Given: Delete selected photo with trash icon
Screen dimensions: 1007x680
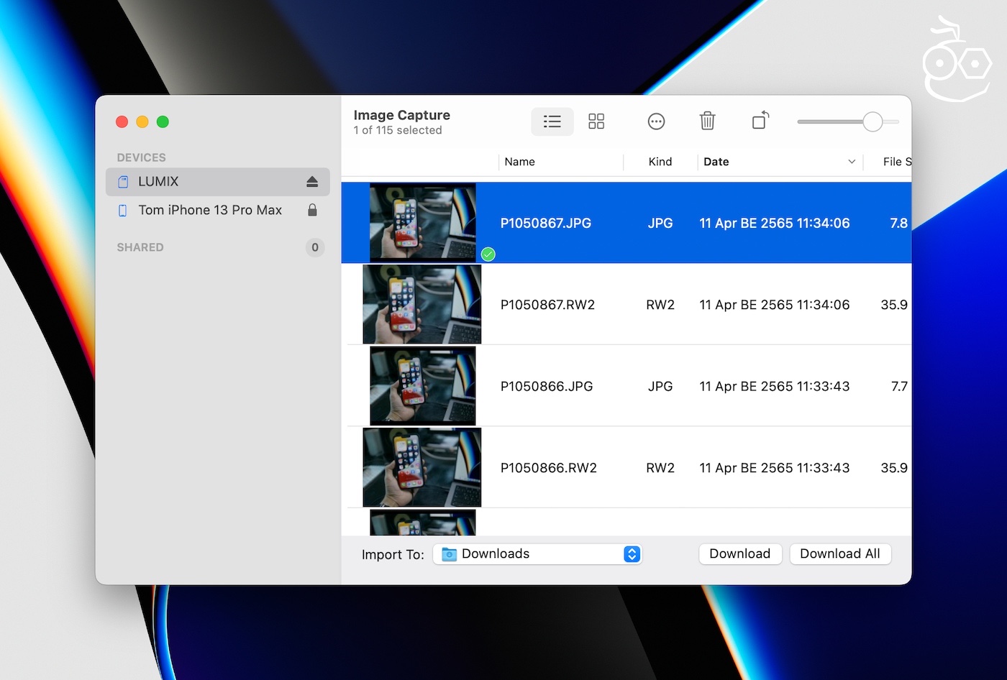Looking at the screenshot, I should point(707,121).
